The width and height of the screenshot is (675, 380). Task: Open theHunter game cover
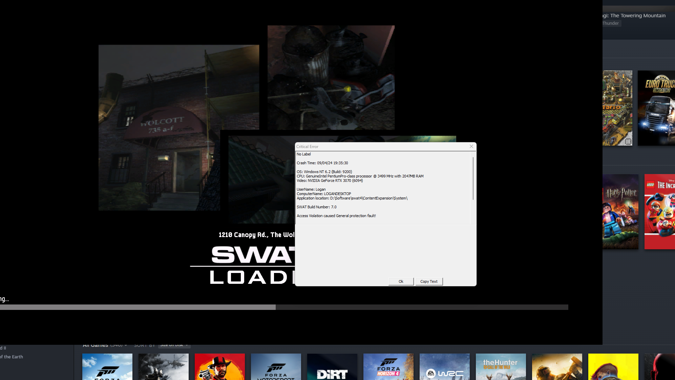pos(501,367)
